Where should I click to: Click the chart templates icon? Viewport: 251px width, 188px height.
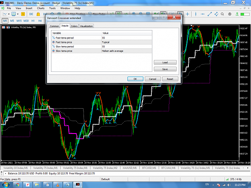(14, 14)
